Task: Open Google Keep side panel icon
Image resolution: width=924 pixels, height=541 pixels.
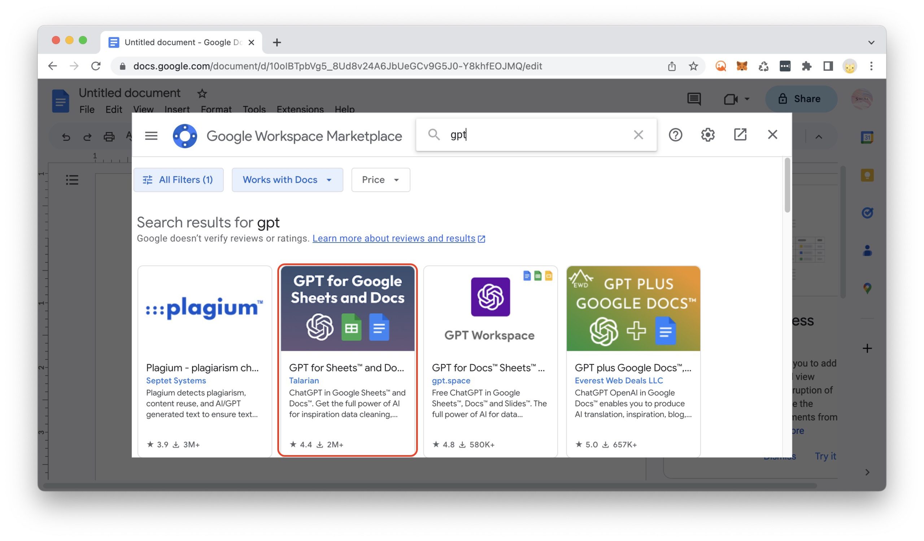Action: click(867, 175)
